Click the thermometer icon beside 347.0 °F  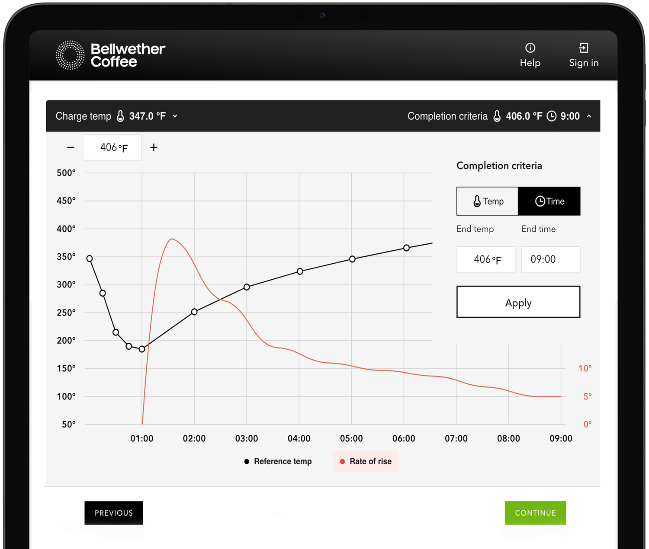pyautogui.click(x=120, y=116)
